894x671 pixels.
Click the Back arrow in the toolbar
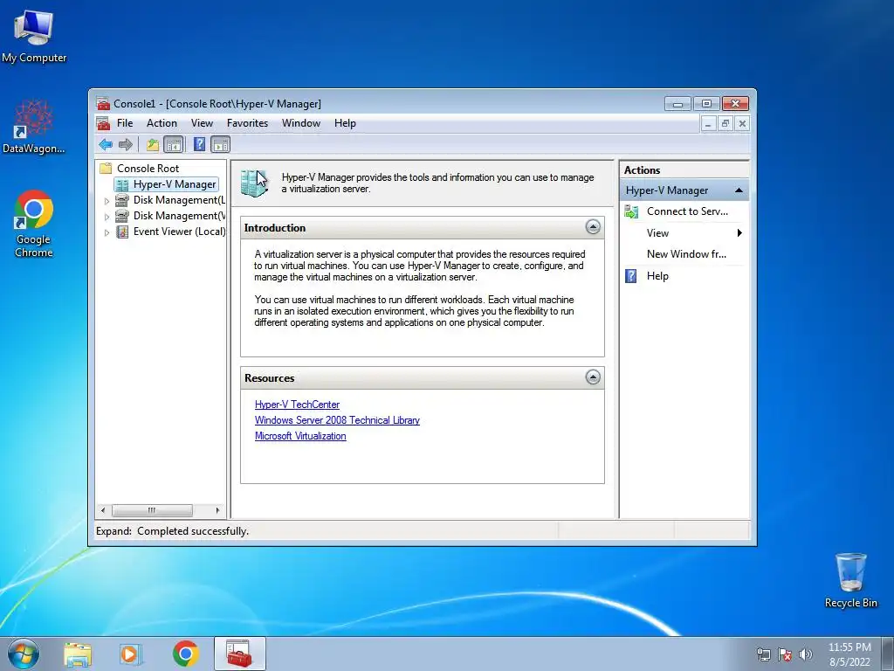[106, 144]
